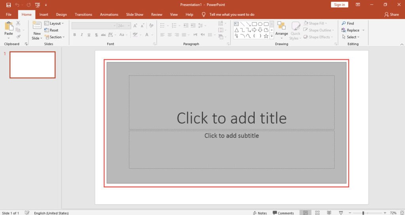This screenshot has width=405, height=215.
Task: Open Customize Quick Access Toolbar dropdown
Action: pos(46,5)
